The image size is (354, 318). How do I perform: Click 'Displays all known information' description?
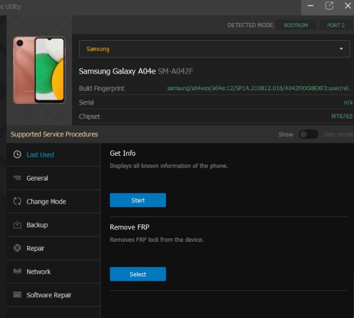coord(169,166)
